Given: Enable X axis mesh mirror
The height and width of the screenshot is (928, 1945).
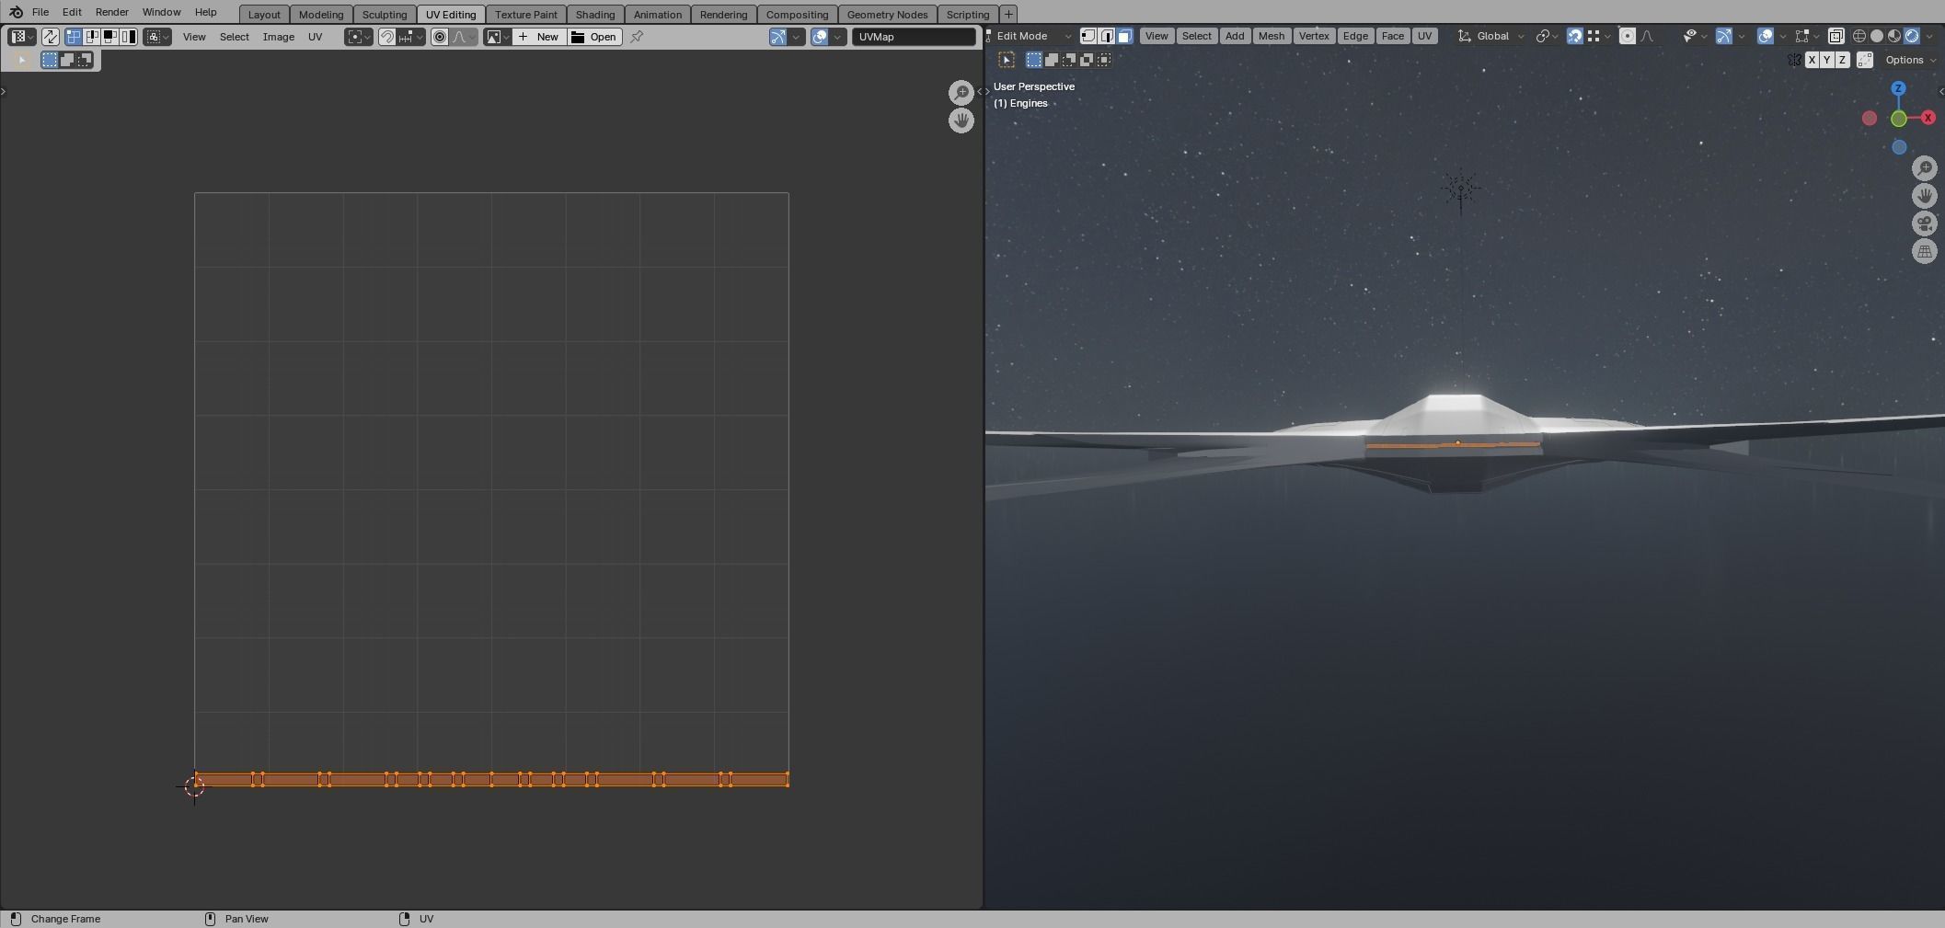Looking at the screenshot, I should 1812,60.
